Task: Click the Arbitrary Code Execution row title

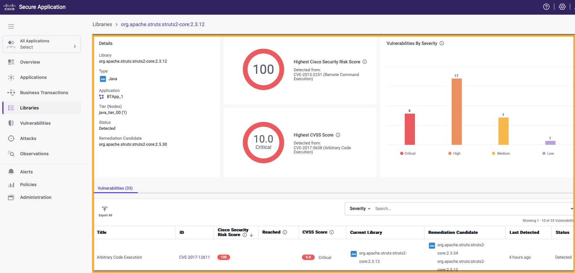Action: point(119,257)
